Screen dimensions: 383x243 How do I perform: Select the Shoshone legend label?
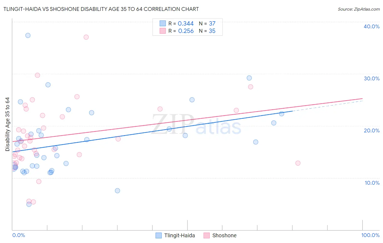224,235
